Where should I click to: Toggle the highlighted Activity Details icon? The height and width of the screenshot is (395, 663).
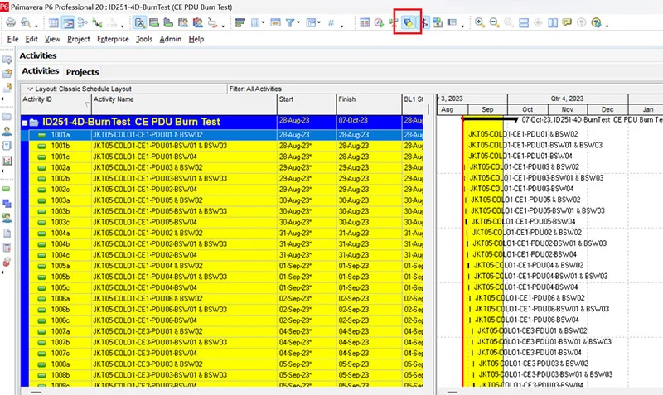point(139,23)
